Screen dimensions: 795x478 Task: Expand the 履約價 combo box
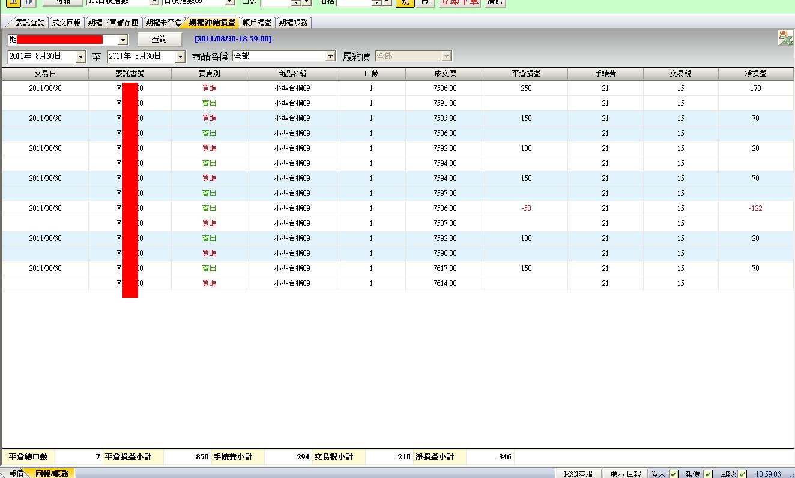pyautogui.click(x=446, y=56)
